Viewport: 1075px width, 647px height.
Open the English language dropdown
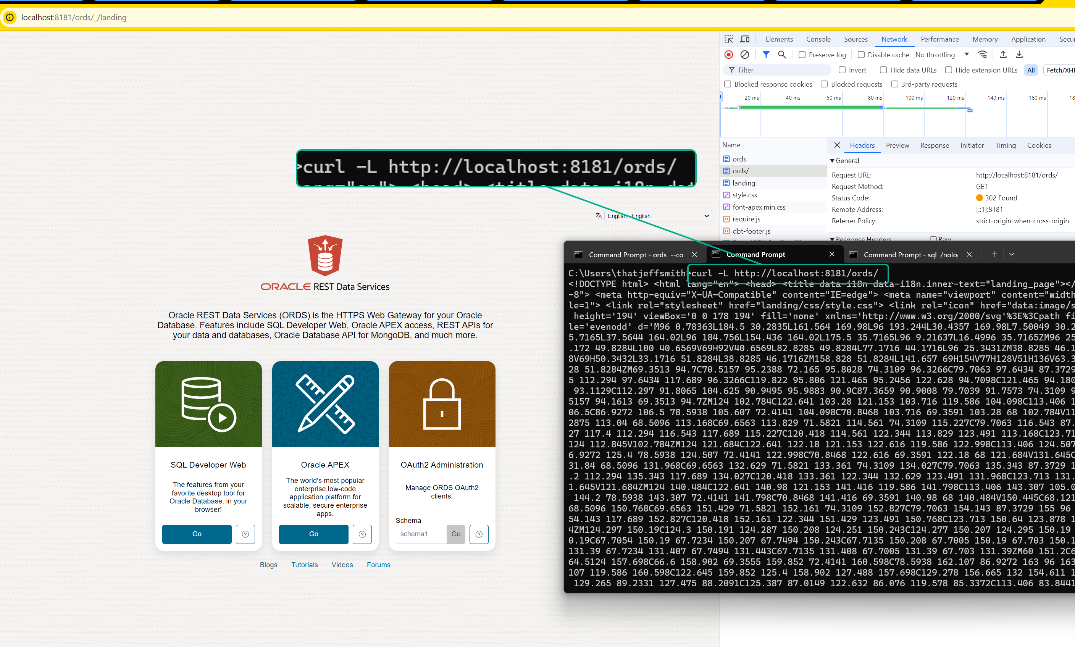point(658,216)
